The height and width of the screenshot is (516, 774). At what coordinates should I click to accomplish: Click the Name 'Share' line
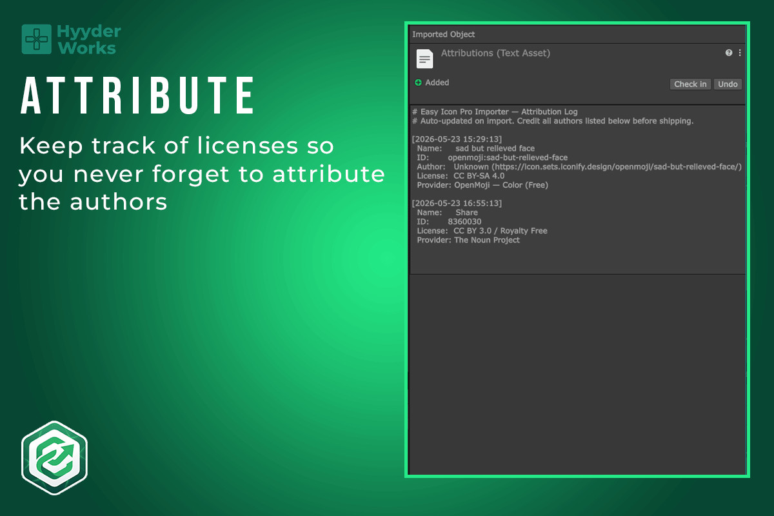coord(447,212)
